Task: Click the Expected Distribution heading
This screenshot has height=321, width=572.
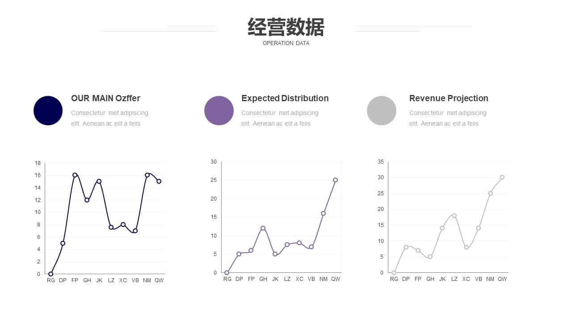Action: [285, 98]
